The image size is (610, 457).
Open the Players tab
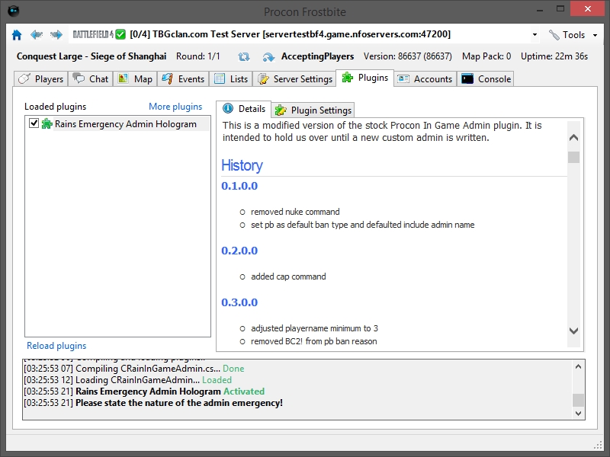click(x=41, y=79)
